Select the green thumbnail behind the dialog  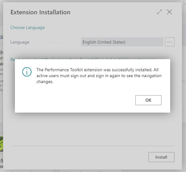[x=2, y=144]
